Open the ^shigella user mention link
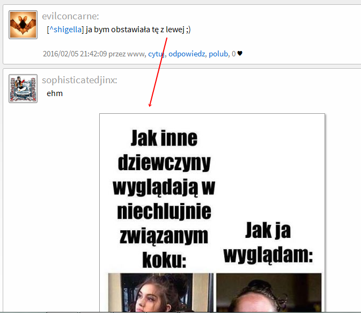The height and width of the screenshot is (313, 361). [65, 30]
